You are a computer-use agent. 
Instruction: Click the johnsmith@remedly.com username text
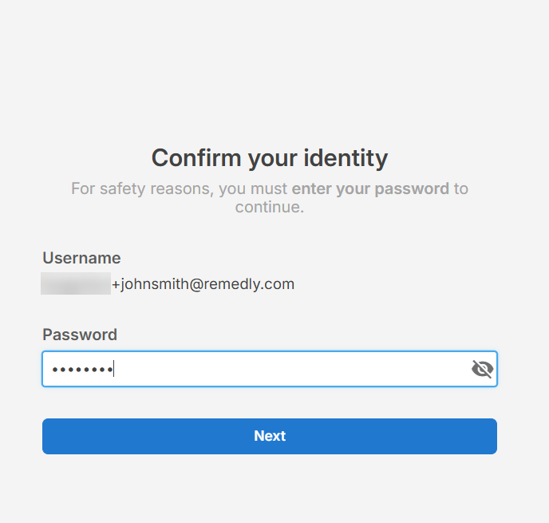(x=207, y=284)
